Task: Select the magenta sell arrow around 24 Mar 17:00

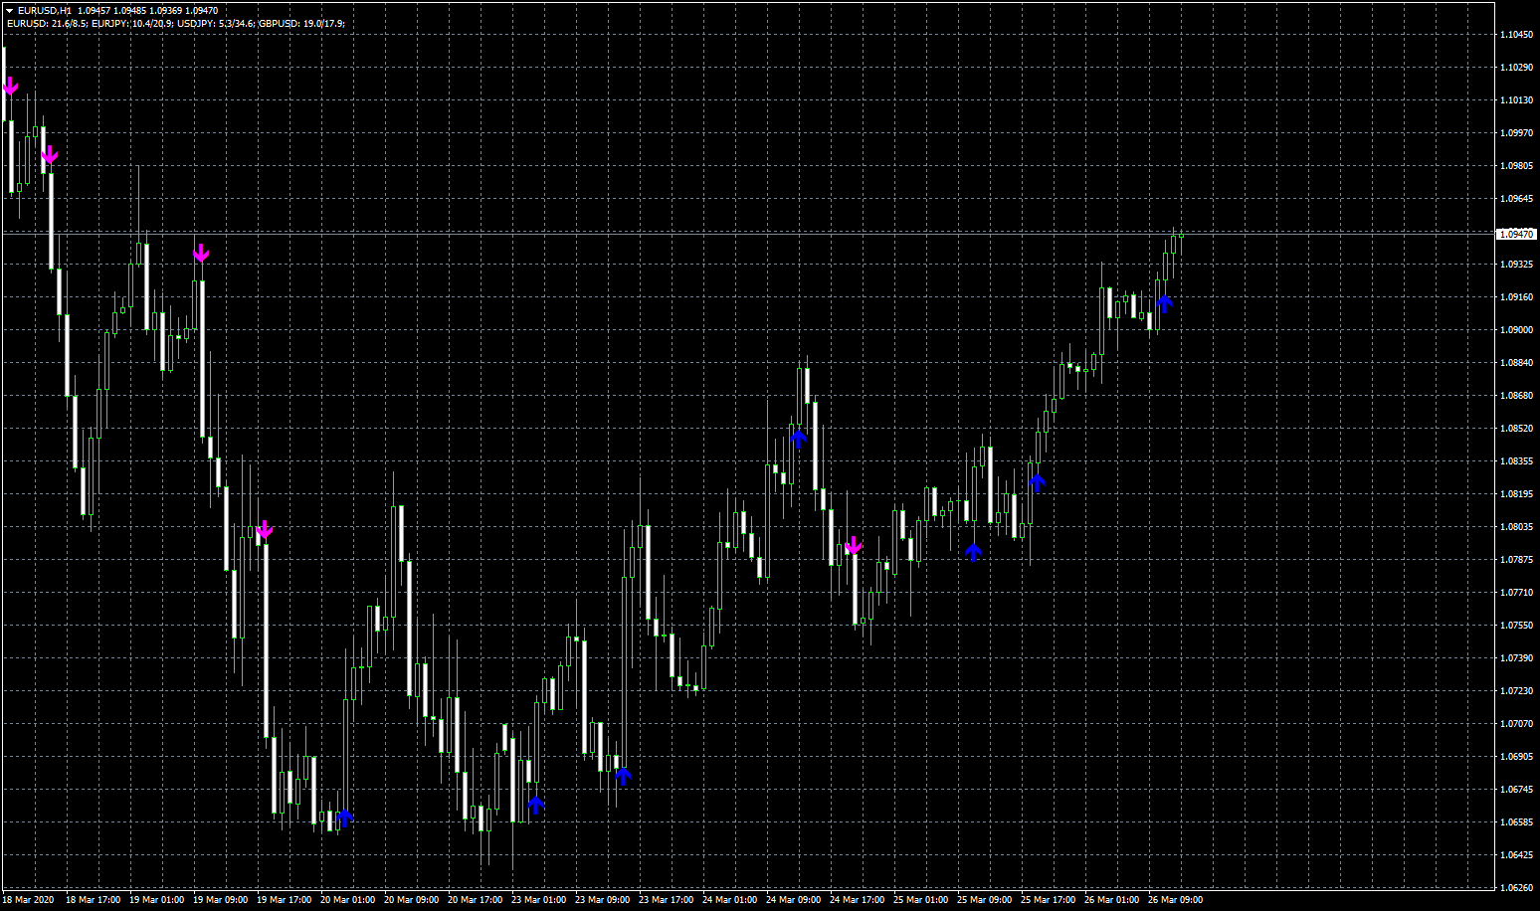Action: (x=854, y=545)
